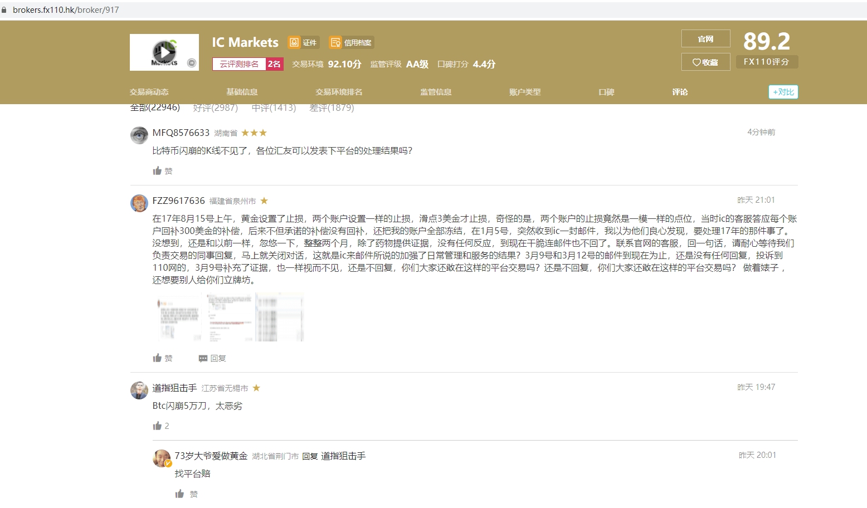This screenshot has width=867, height=508.
Task: Like 道指狙击手's comment showing 2 likes
Action: click(x=157, y=426)
